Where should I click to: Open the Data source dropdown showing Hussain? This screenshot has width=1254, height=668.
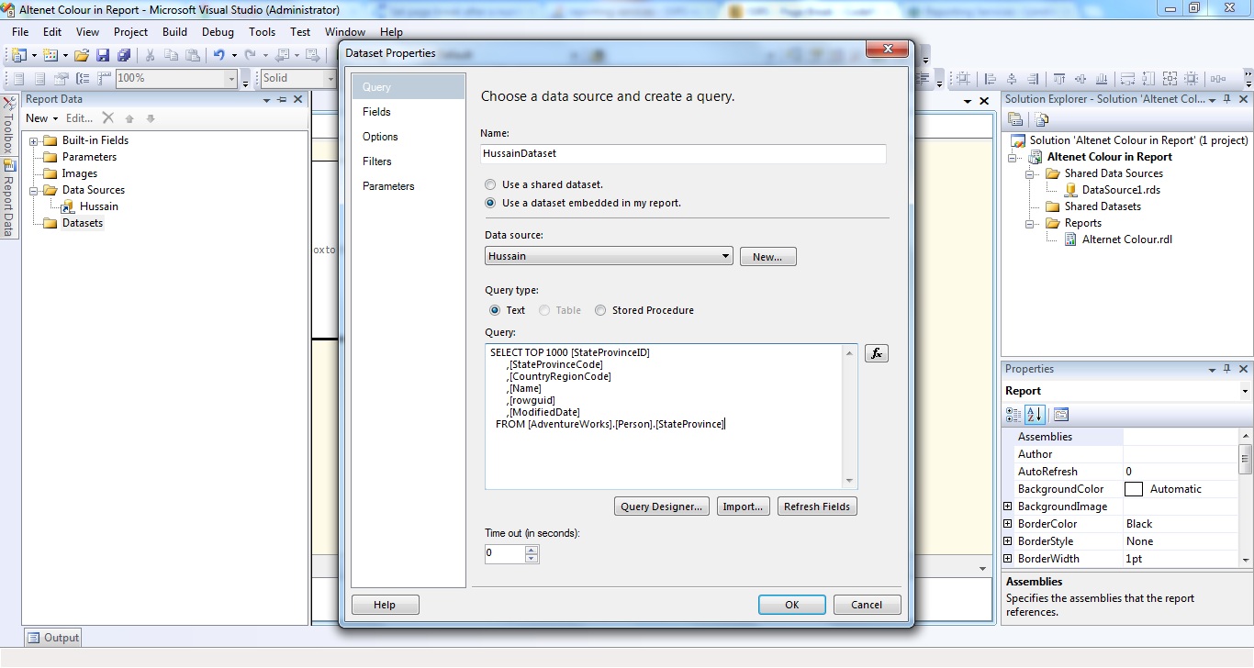(724, 256)
